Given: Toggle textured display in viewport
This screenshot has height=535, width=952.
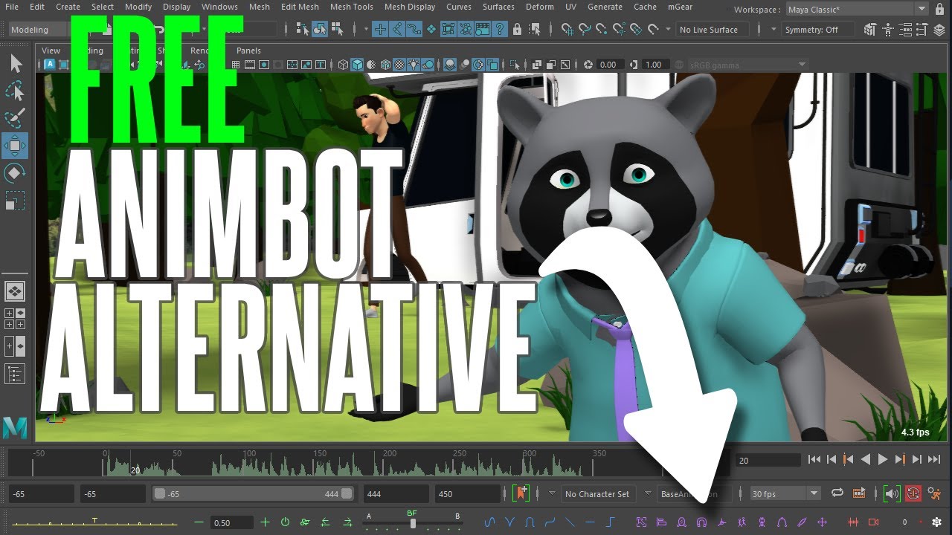Looking at the screenshot, I should (x=399, y=65).
